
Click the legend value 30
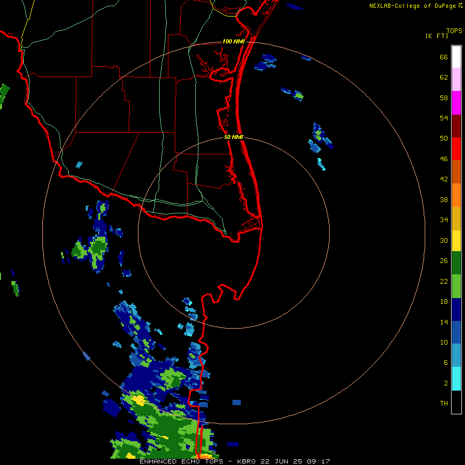pyautogui.click(x=444, y=240)
